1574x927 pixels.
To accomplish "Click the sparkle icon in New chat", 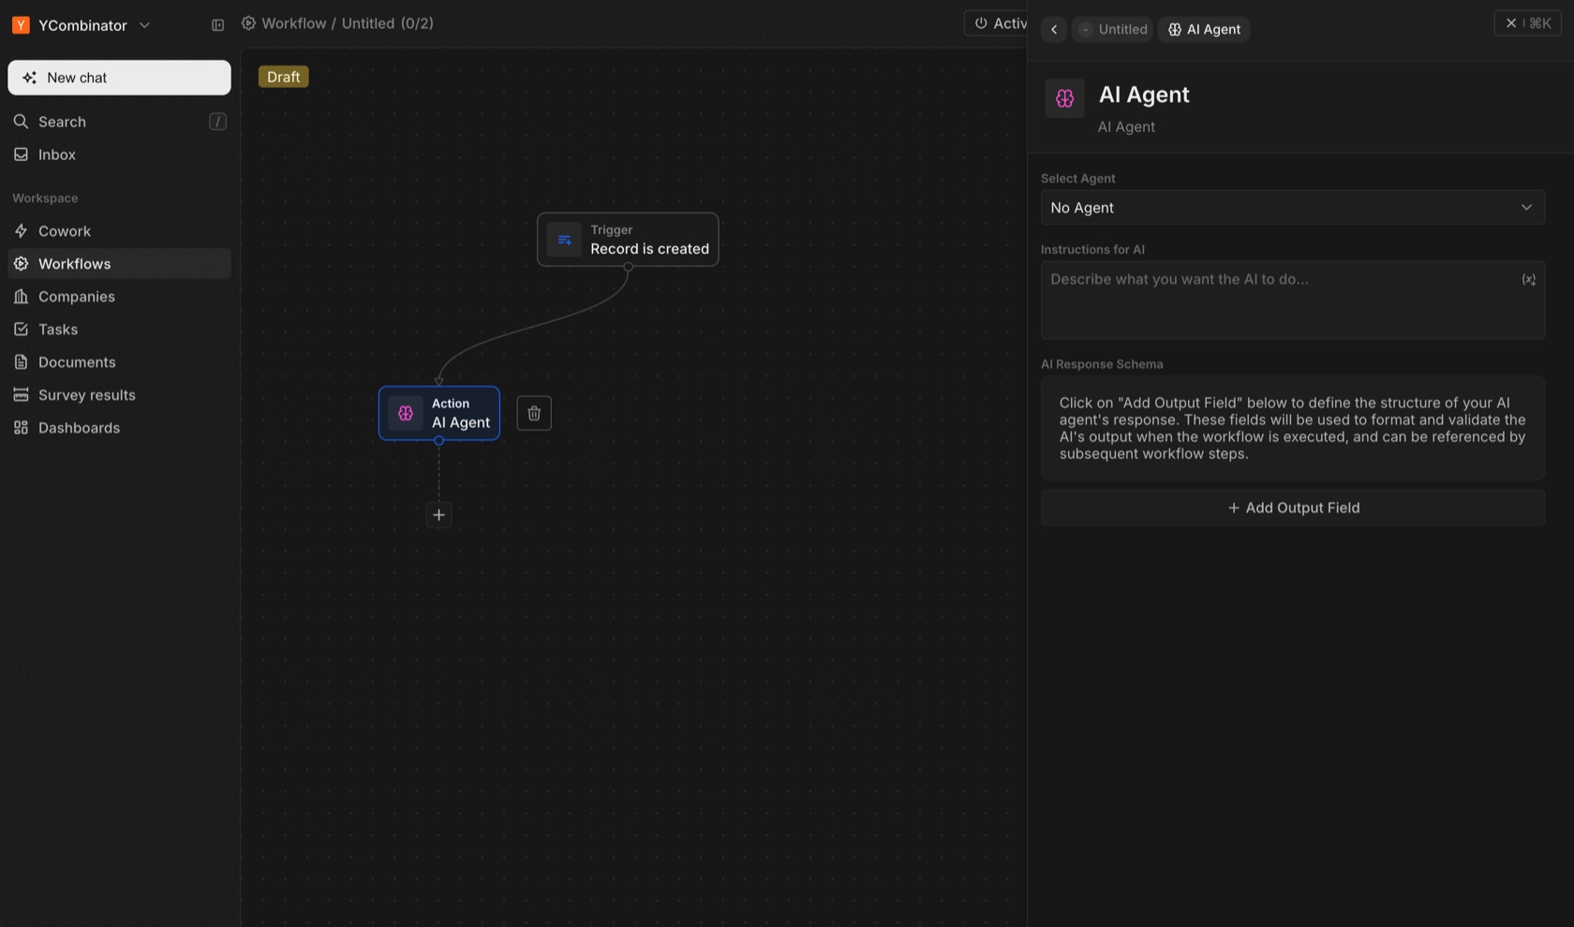I will click(29, 78).
